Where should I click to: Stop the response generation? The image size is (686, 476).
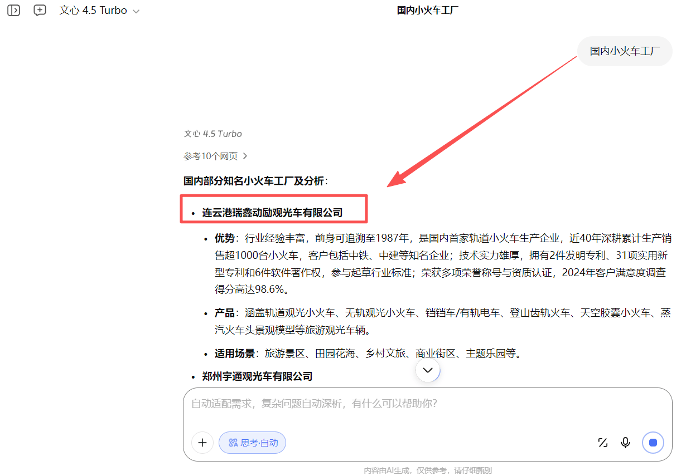pos(653,443)
